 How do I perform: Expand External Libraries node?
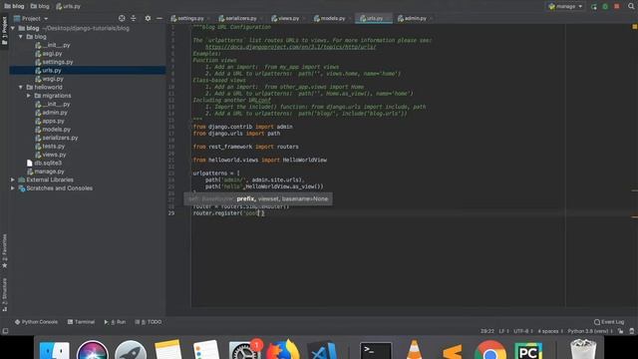[13, 179]
